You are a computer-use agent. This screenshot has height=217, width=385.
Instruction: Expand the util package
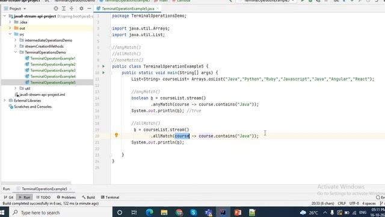(x=16, y=89)
